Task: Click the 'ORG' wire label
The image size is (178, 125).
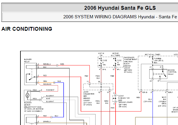Action: coord(45,81)
